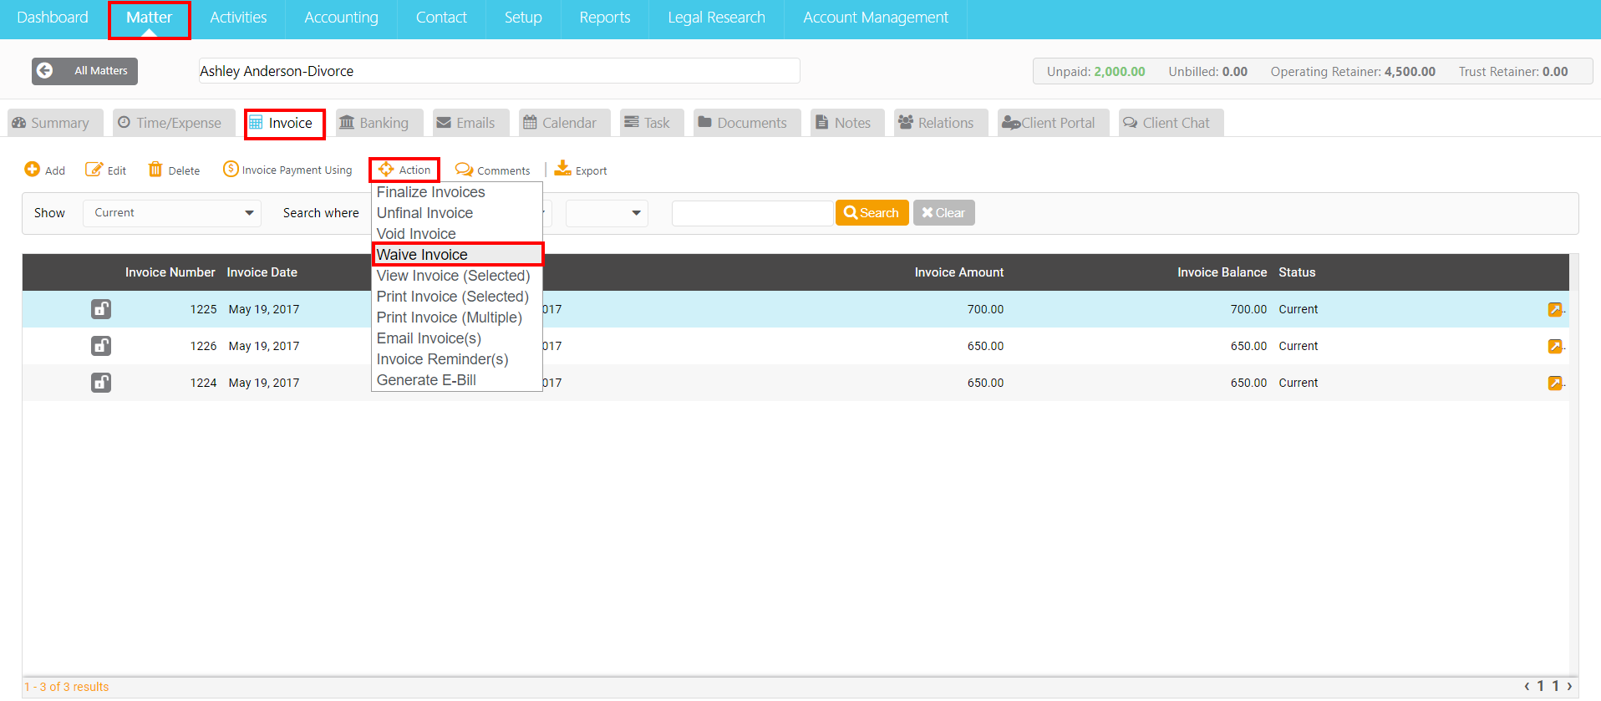Switch to the Notes tab
Image resolution: width=1601 pixels, height=701 pixels.
coord(847,123)
